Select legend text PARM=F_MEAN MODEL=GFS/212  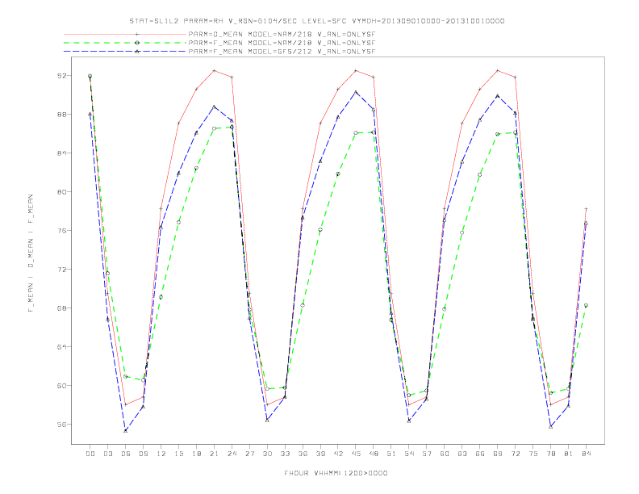[250, 52]
